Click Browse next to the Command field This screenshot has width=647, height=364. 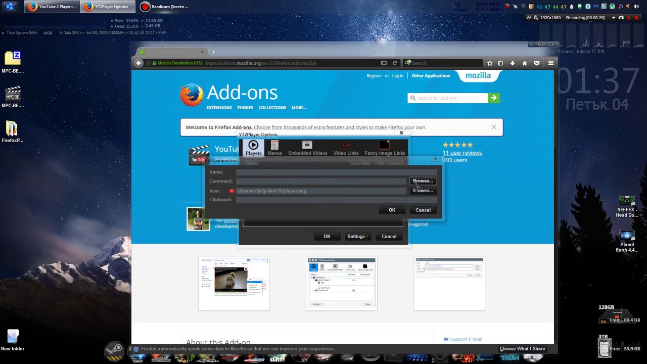423,181
